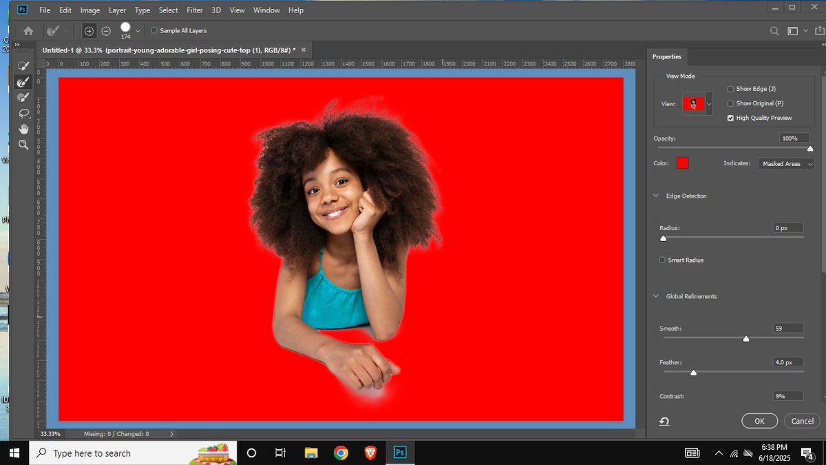The height and width of the screenshot is (465, 826).
Task: Click Photoshop icon on taskbar
Action: [x=400, y=453]
